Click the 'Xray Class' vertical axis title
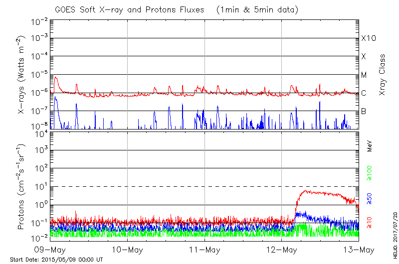This screenshot has height=264, width=399. tap(383, 75)
